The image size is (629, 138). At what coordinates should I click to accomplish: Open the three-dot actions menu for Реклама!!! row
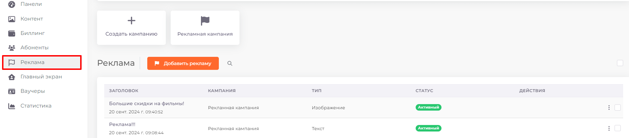point(609,128)
